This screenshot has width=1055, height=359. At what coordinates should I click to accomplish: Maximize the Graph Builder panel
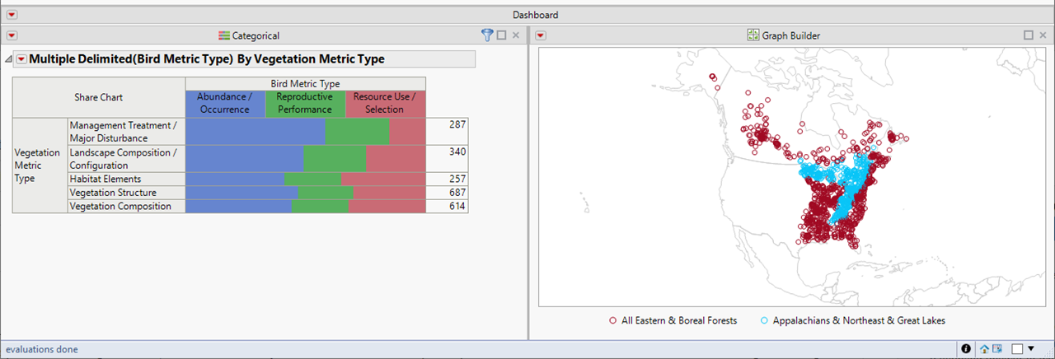[1029, 35]
